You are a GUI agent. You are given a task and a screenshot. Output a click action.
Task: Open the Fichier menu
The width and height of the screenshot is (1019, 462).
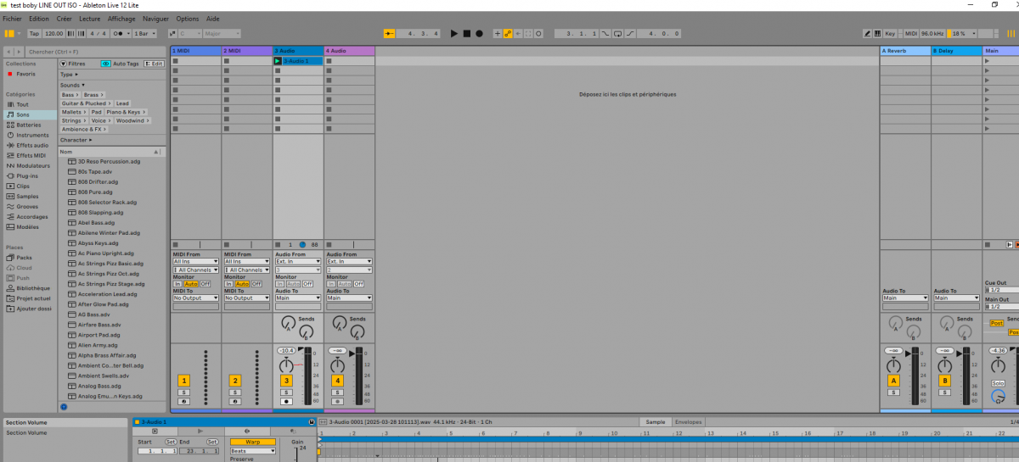pyautogui.click(x=12, y=19)
